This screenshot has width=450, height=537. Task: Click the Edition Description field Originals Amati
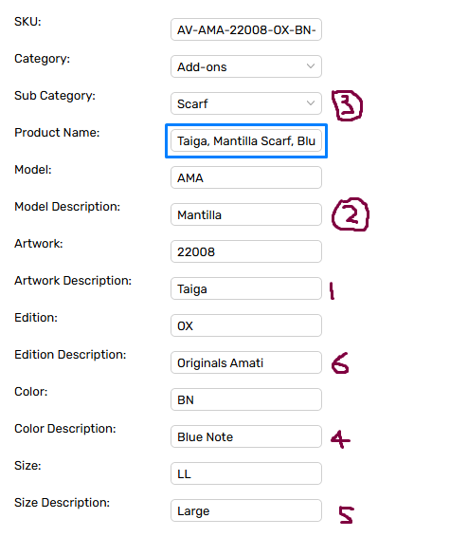coord(246,362)
